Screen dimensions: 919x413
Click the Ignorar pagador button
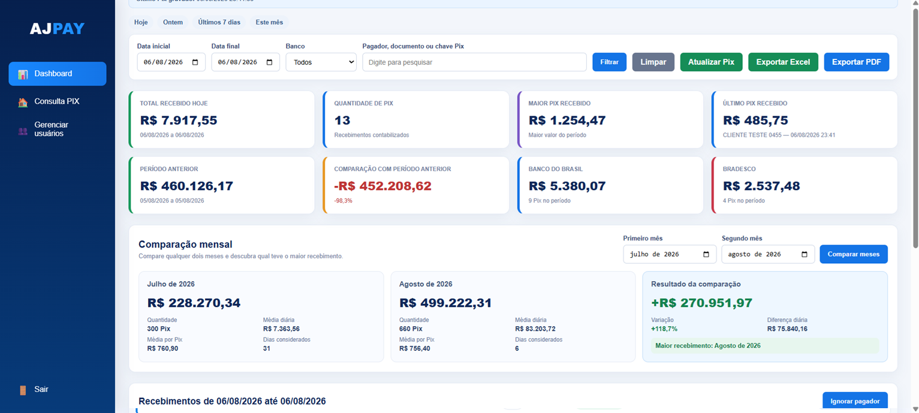[x=855, y=401]
